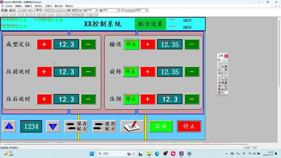
Task: Close the 工具 toolbox panel
Action: [226, 56]
